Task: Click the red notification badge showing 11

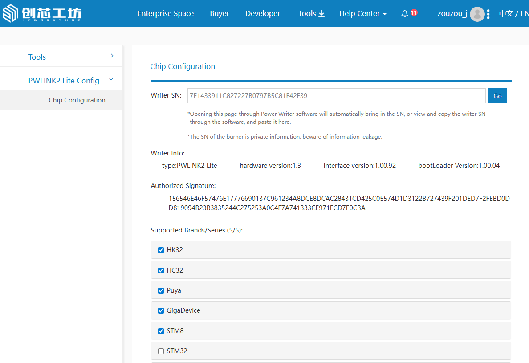Action: pos(414,12)
